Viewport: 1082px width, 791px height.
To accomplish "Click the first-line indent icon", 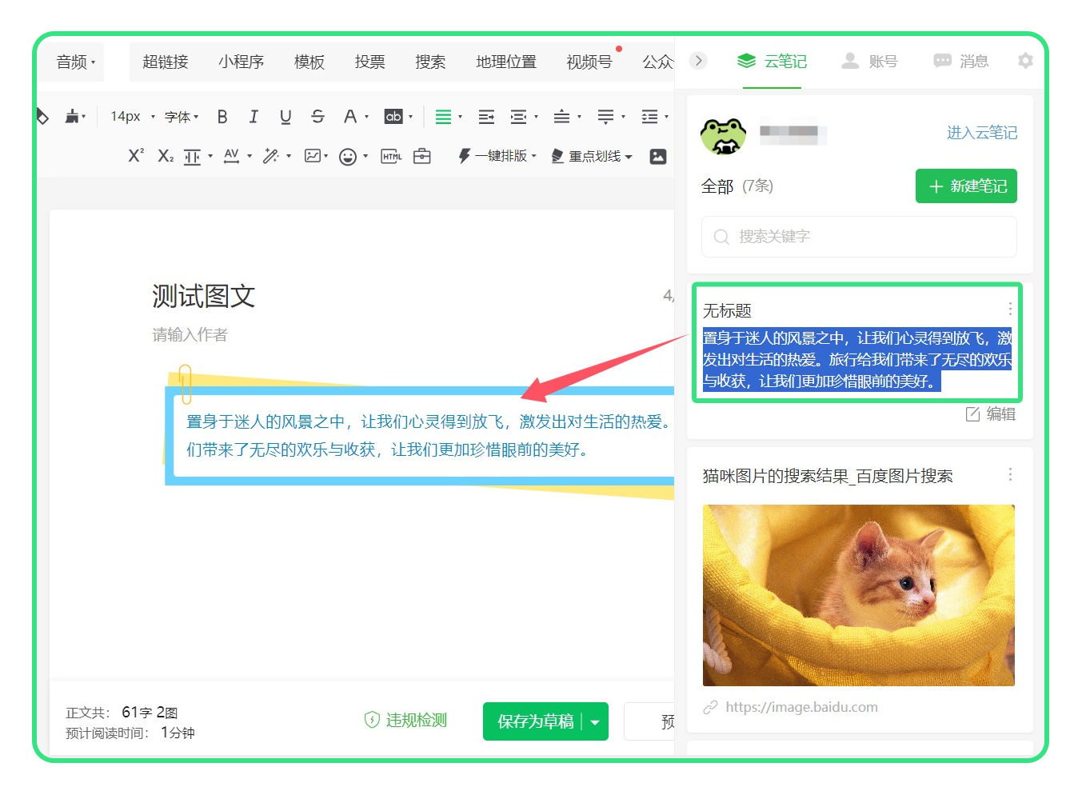I will (x=486, y=117).
